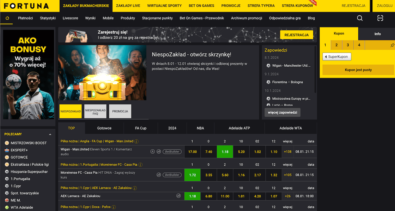Viewport: 395px width, 211px height.
Task: Click the football icon next to 1.Portugalia
Action: tap(7, 179)
